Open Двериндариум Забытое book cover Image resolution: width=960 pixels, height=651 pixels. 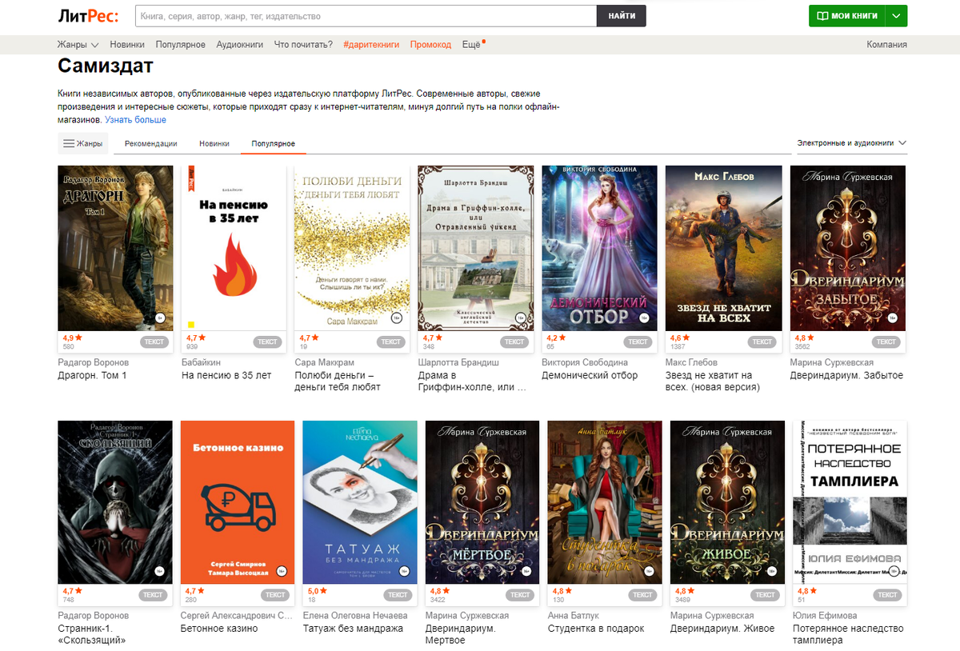point(848,248)
